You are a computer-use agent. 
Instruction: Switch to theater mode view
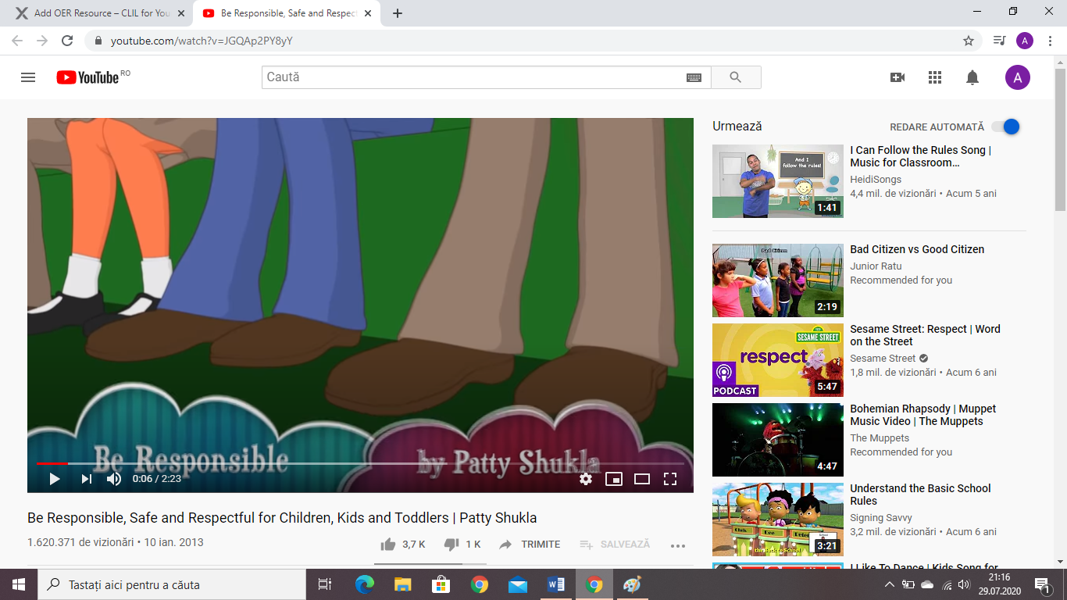642,479
